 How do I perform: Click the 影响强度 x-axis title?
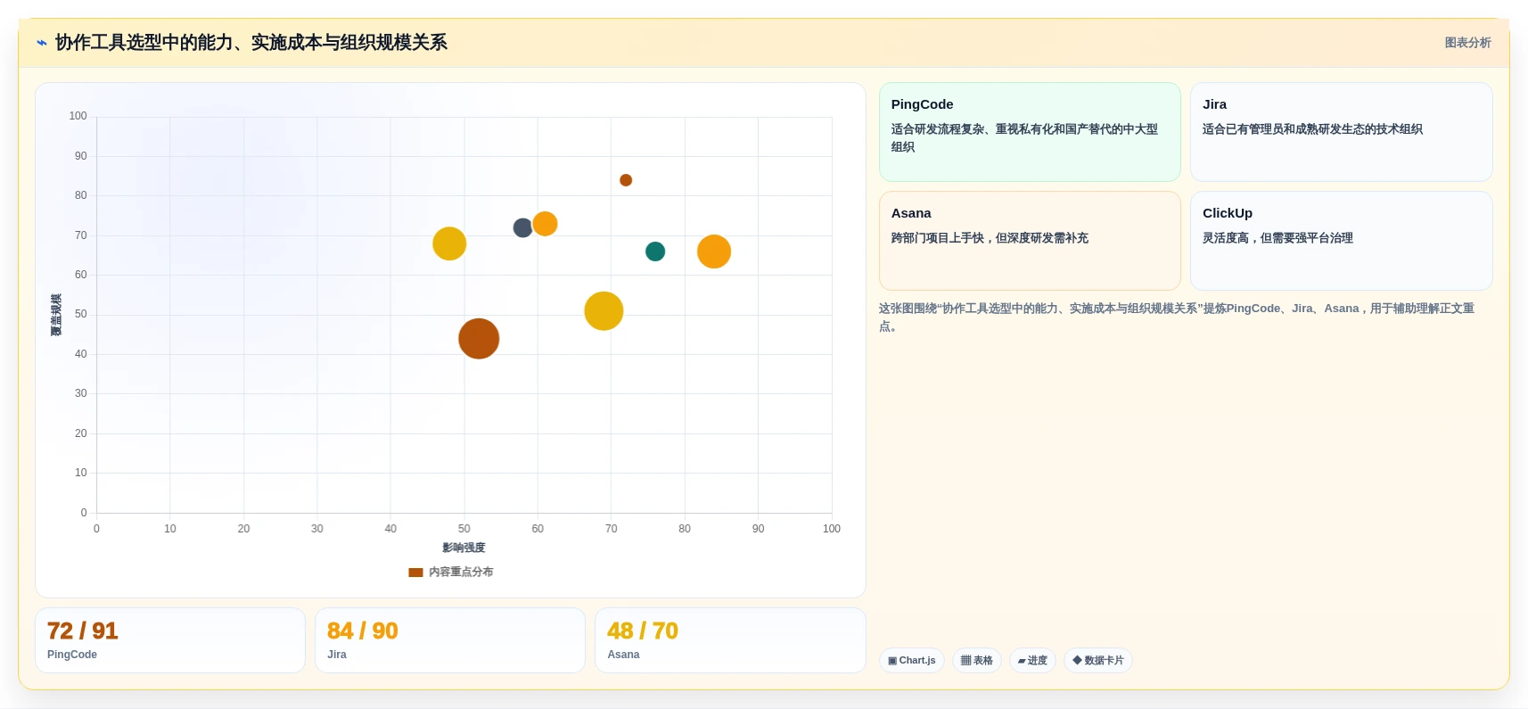tap(464, 548)
